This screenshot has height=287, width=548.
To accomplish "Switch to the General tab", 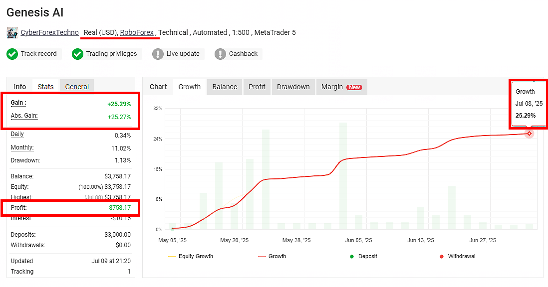I will click(x=77, y=87).
